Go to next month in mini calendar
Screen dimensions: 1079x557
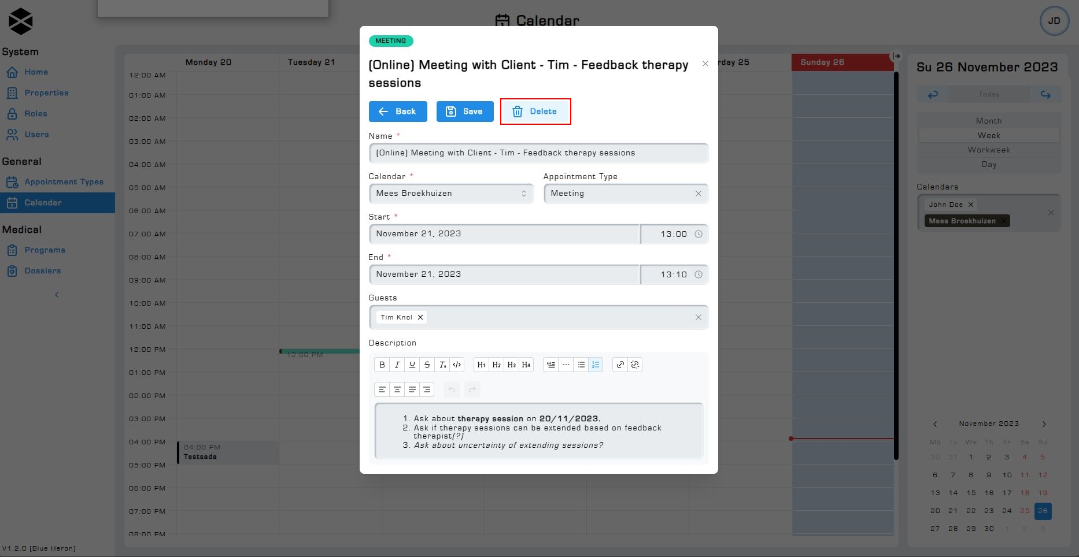click(x=1044, y=424)
